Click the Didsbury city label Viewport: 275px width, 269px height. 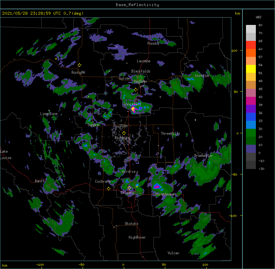122,138
